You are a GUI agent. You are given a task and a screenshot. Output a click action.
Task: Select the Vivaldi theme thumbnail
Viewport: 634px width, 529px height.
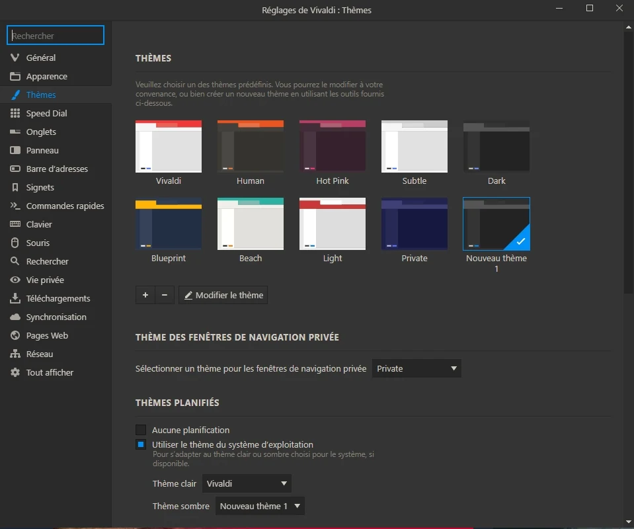(169, 146)
